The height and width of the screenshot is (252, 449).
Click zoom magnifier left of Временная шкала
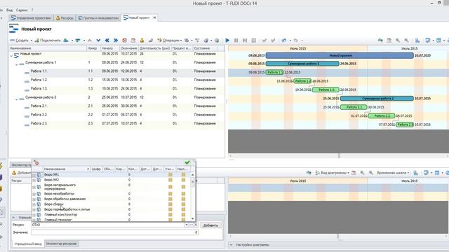pos(371,173)
